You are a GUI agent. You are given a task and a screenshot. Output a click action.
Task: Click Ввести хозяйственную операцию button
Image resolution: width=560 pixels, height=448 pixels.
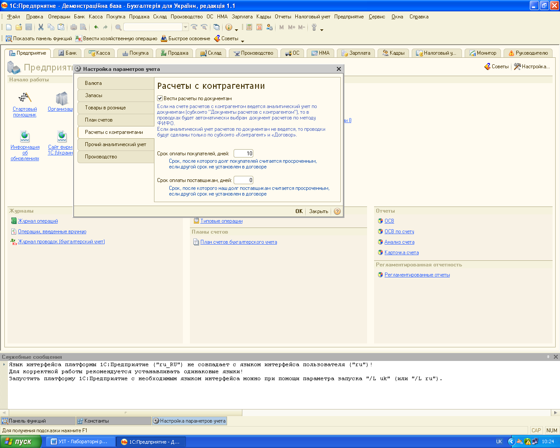(116, 38)
